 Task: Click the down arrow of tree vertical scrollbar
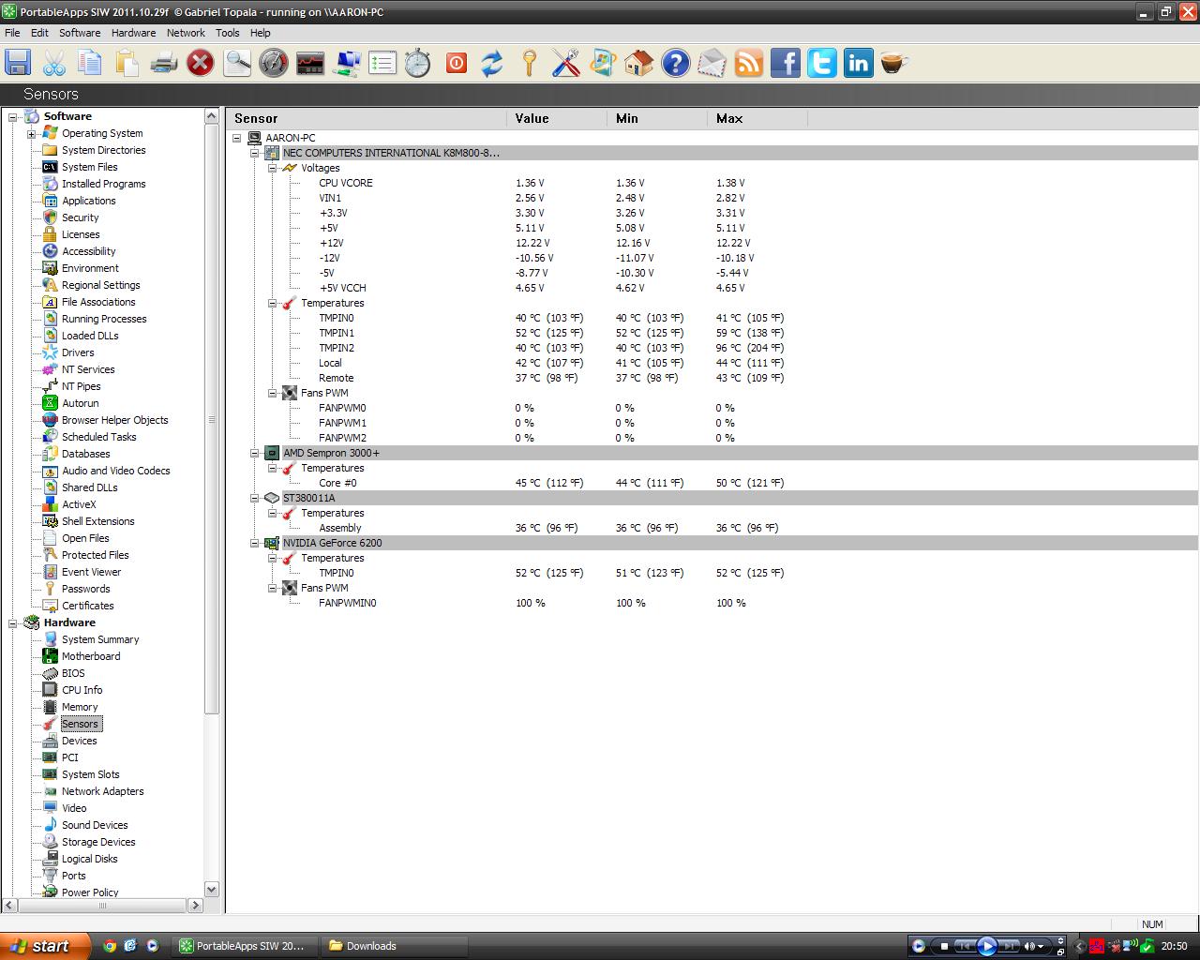click(x=211, y=890)
